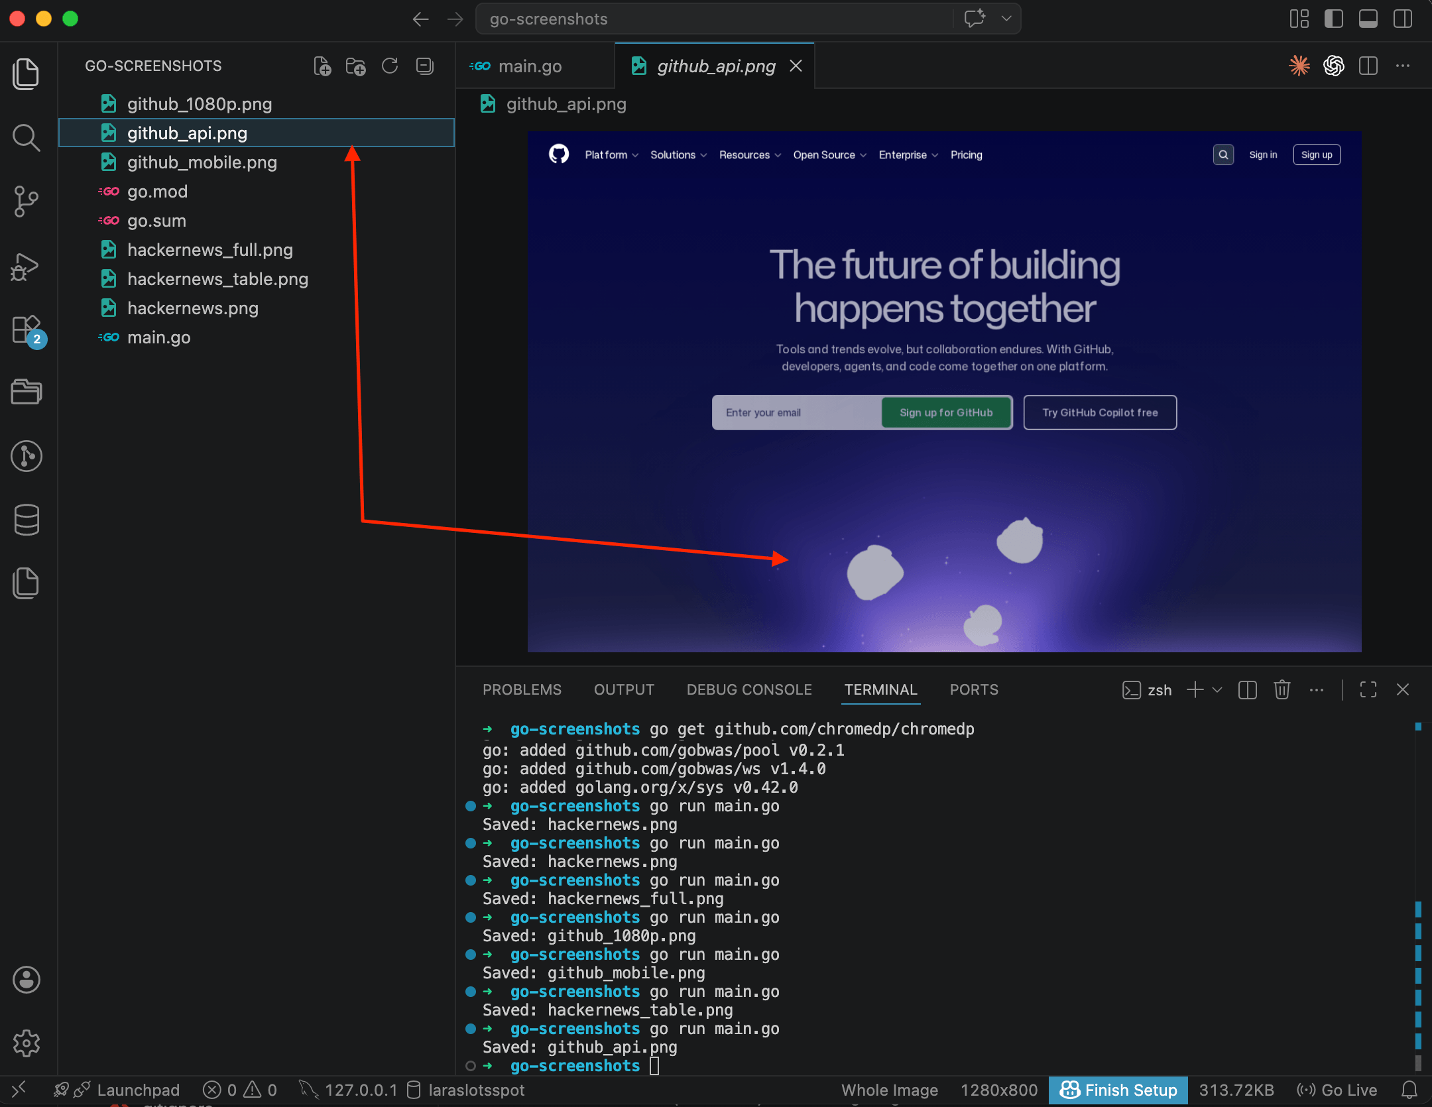Collapse all folders in the Explorer
1432x1107 pixels.
(424, 66)
